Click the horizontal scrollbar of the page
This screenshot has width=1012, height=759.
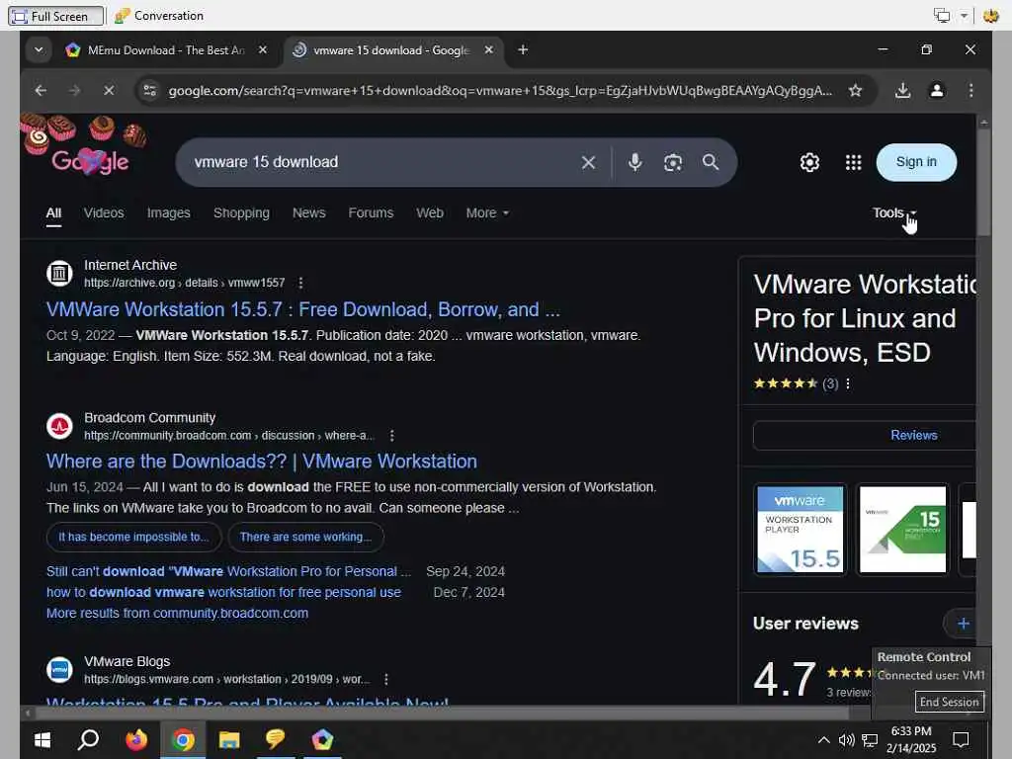coord(442,714)
